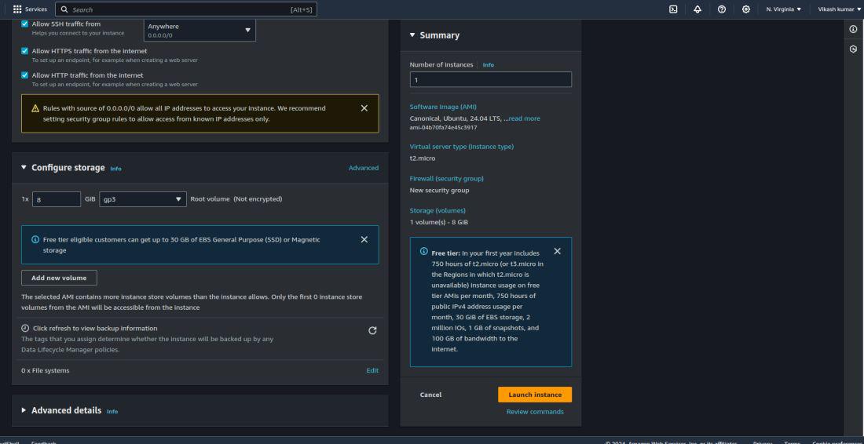
Task: Click the '1 volume(s) - 8 GiB' text
Action: (438, 222)
